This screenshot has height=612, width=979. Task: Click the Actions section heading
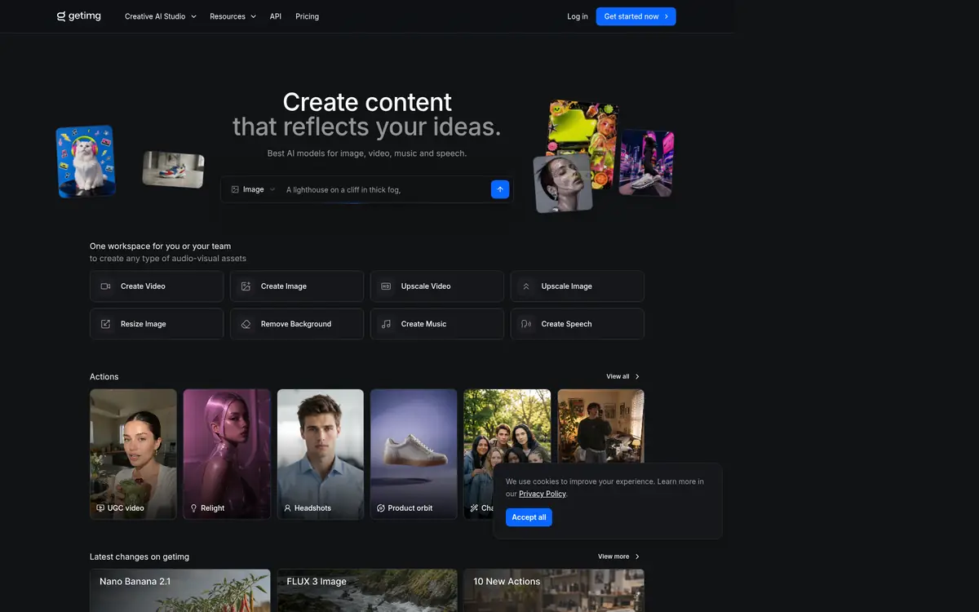tap(104, 377)
